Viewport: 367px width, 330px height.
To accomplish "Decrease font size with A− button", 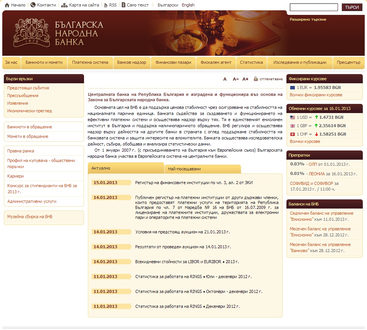I will 236,79.
